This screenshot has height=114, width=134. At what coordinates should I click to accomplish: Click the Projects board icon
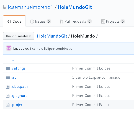103,22
